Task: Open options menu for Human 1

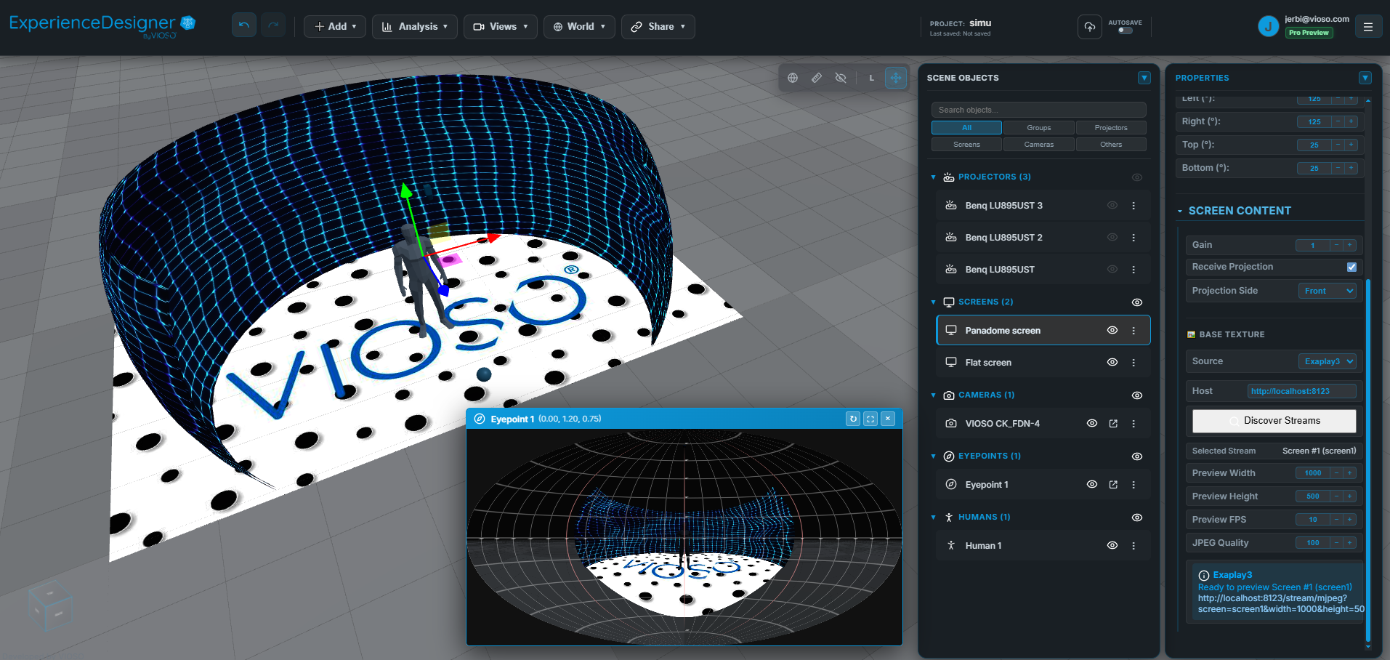Action: 1134,546
